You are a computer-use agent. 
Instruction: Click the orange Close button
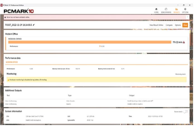pyautogui.click(x=185, y=25)
